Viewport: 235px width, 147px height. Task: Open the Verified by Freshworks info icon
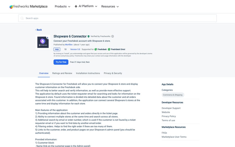coord(113,36)
